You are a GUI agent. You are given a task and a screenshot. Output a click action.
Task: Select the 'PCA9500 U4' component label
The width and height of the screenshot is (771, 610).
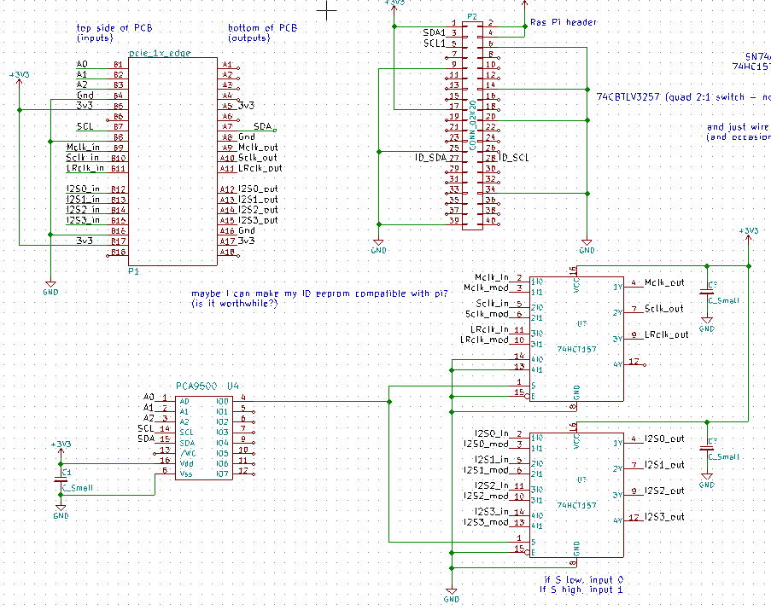(207, 386)
